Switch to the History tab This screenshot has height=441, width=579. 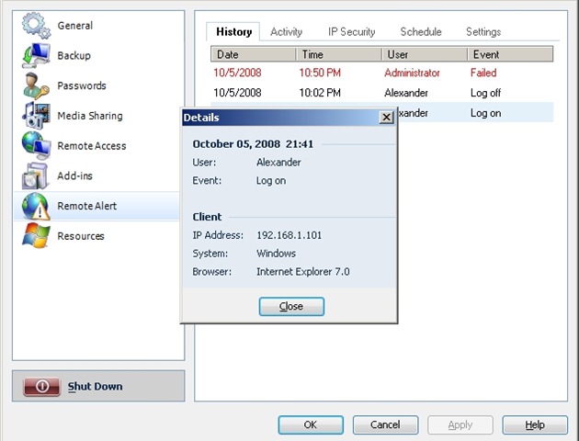233,32
